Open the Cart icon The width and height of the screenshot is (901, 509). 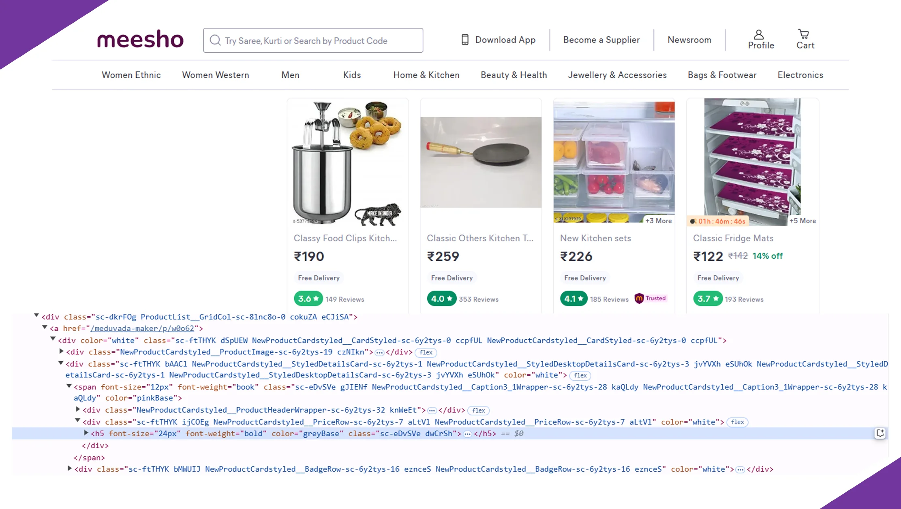[x=803, y=34]
